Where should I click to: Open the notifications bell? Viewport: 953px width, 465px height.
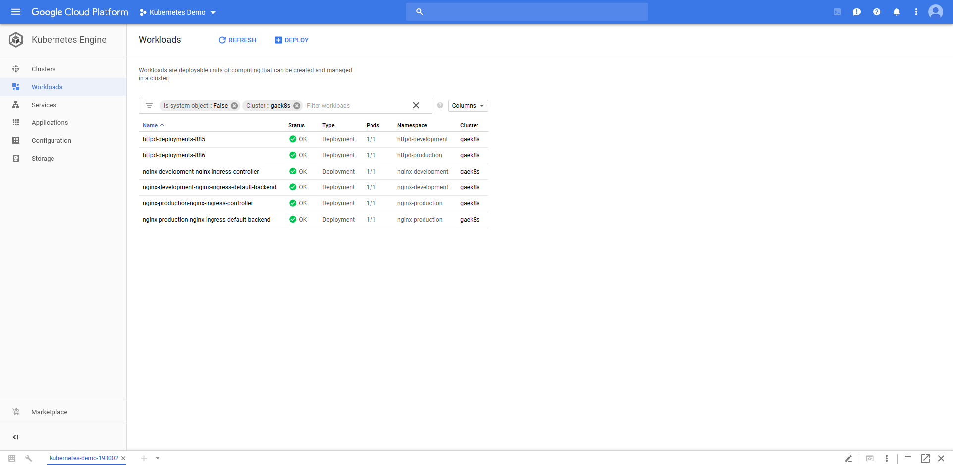[x=896, y=12]
